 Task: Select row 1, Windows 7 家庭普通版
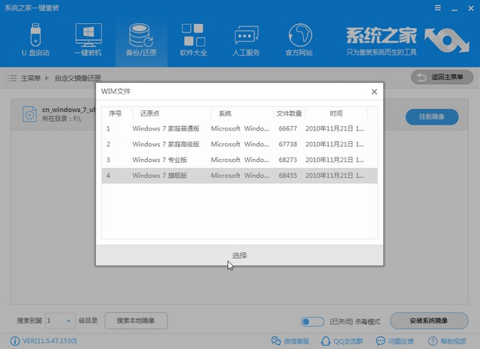pyautogui.click(x=240, y=129)
